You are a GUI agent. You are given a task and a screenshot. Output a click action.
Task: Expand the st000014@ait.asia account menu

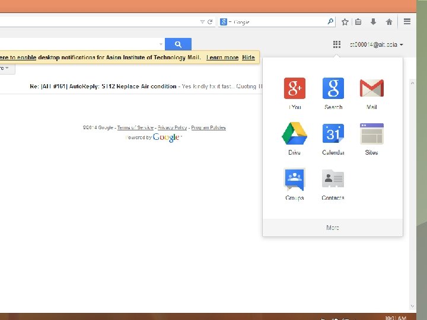click(376, 44)
